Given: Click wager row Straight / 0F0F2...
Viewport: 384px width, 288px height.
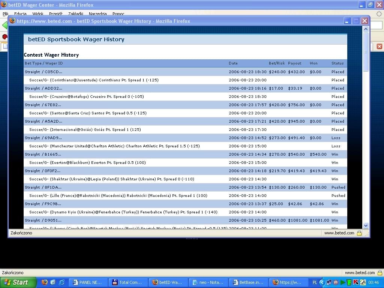Looking at the screenshot, I should [185, 171].
